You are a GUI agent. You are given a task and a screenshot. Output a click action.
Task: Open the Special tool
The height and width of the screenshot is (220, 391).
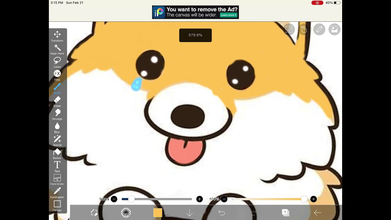[57, 141]
